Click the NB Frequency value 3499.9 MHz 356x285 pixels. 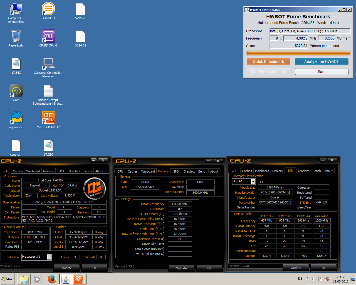200,193
